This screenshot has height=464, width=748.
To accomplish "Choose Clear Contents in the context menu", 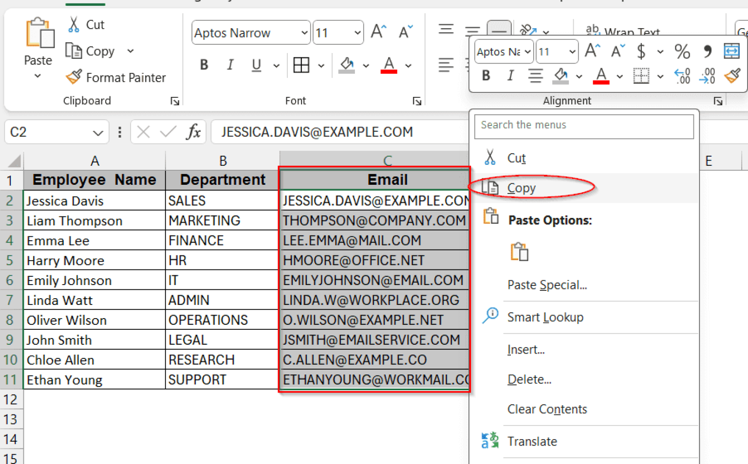I will coord(546,409).
